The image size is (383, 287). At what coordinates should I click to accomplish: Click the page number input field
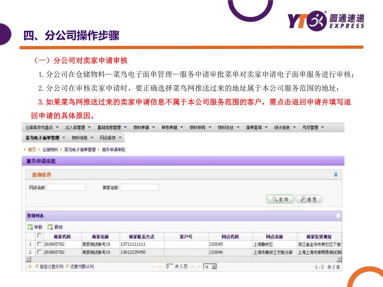[170, 267]
